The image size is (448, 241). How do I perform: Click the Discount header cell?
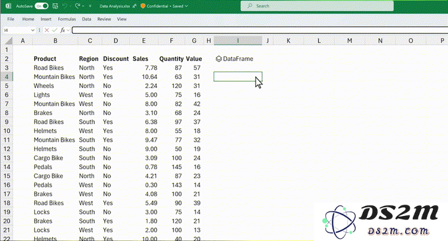click(x=116, y=59)
